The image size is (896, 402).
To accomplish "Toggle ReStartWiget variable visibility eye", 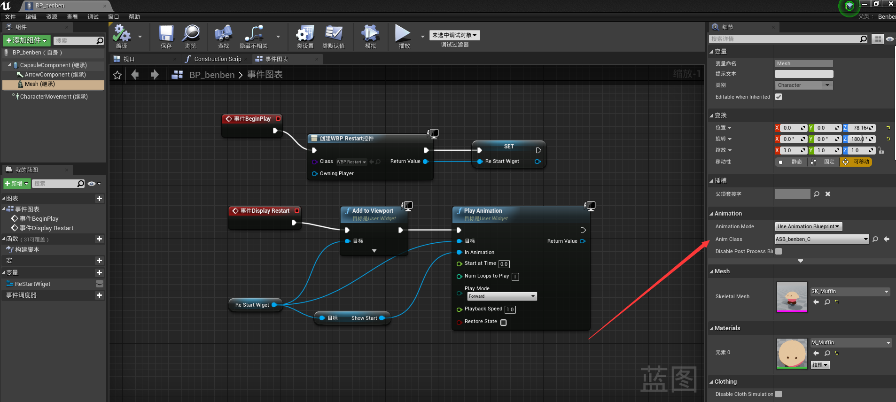I will (99, 284).
